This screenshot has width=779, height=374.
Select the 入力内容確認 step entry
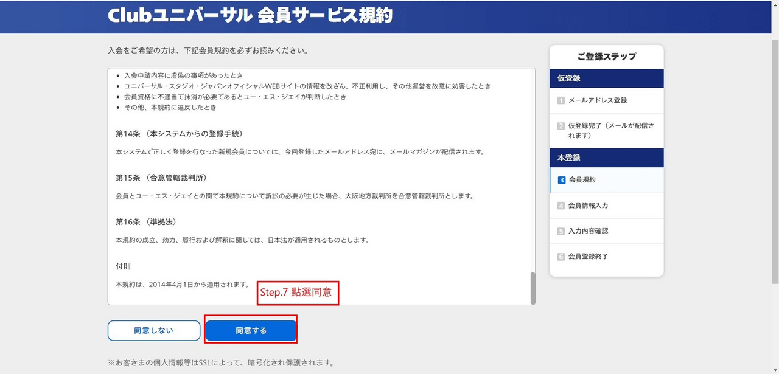tap(606, 231)
